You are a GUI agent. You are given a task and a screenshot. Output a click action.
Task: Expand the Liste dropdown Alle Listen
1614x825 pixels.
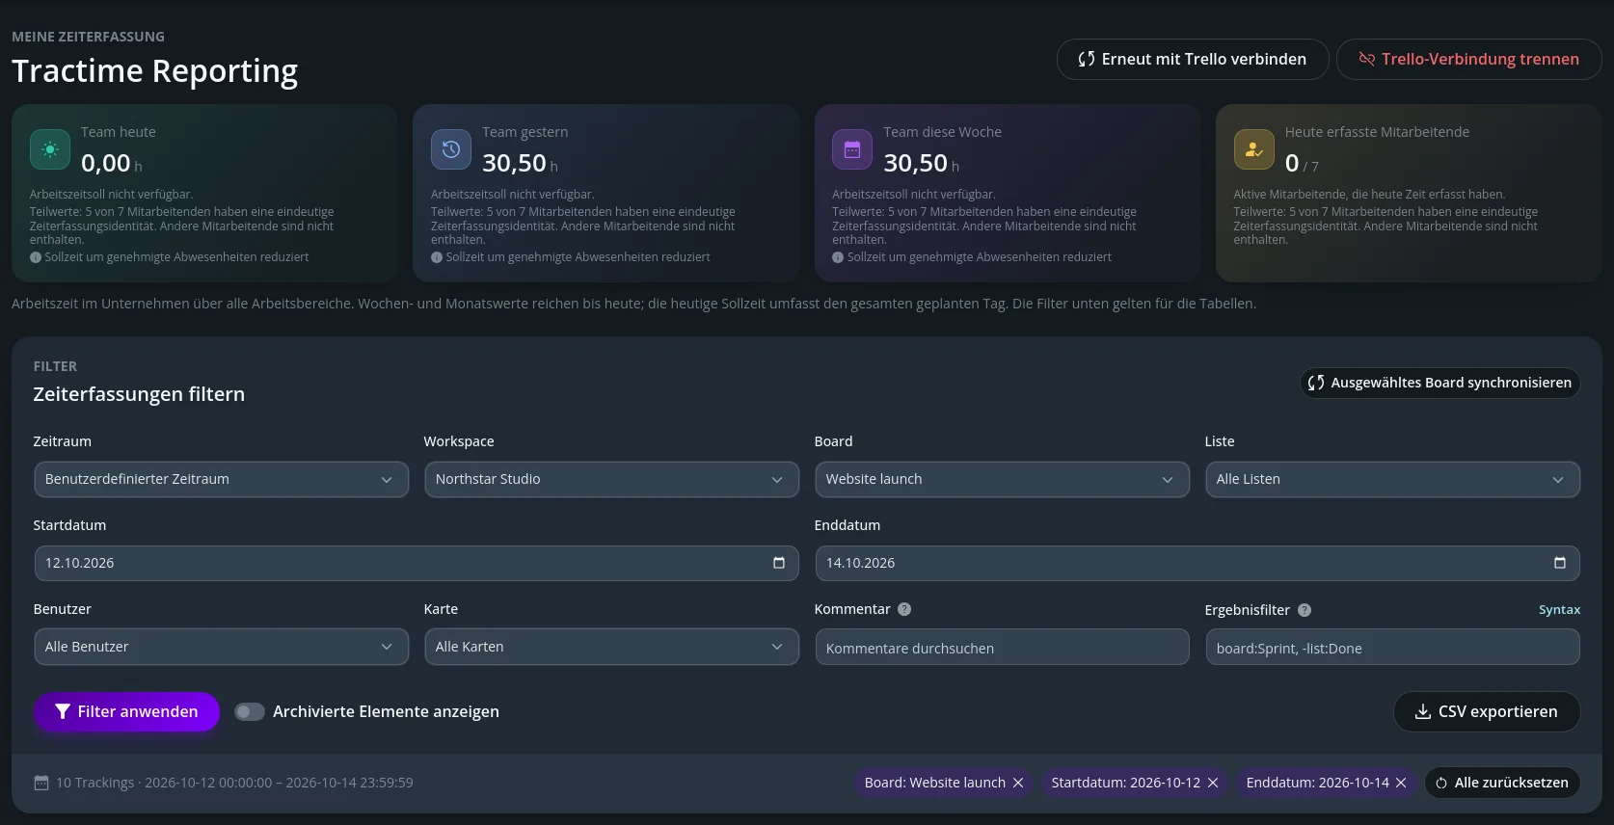pyautogui.click(x=1392, y=479)
